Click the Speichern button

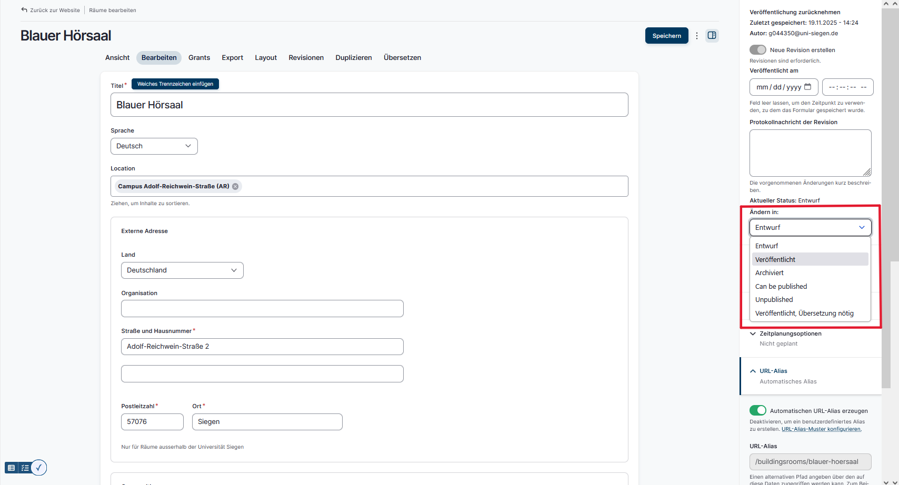(x=666, y=35)
